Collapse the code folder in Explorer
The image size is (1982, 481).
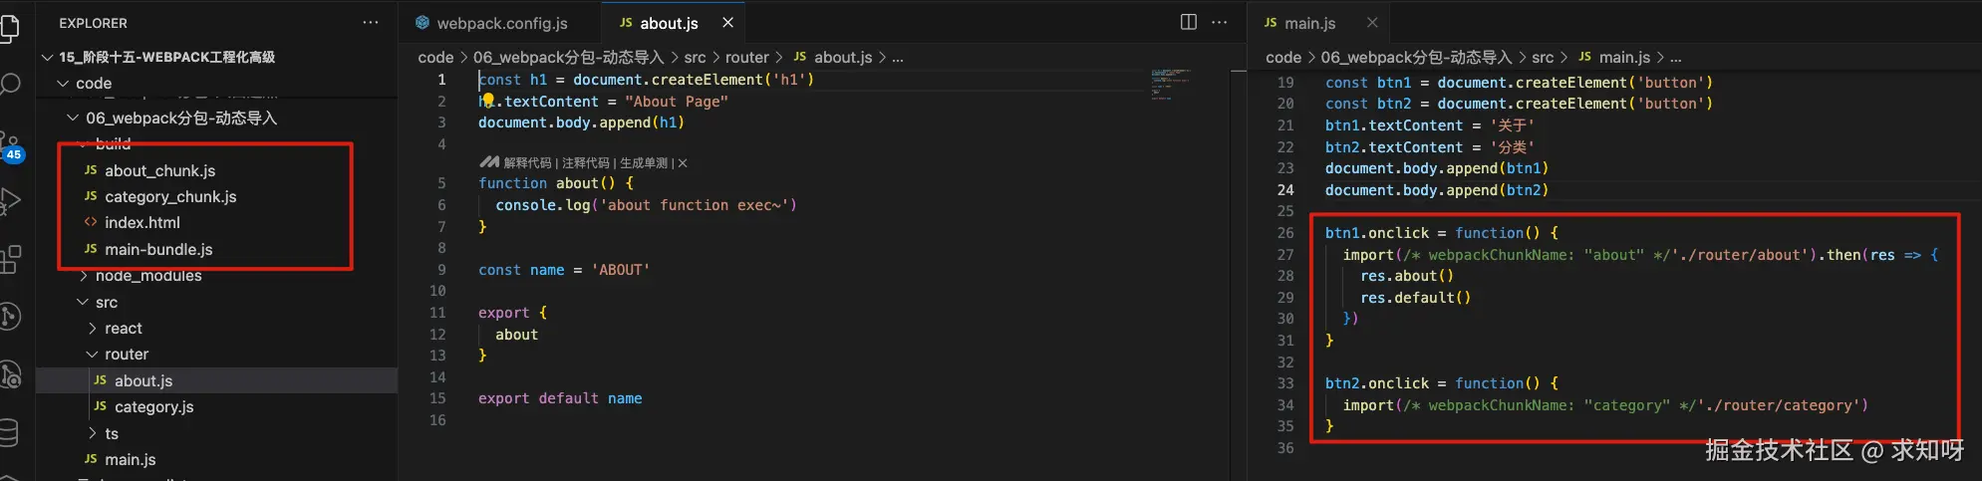click(64, 83)
